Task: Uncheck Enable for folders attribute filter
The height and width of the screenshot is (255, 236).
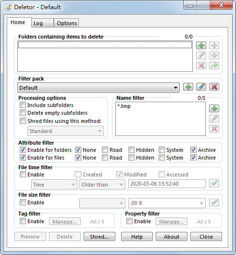Action: coord(23,150)
